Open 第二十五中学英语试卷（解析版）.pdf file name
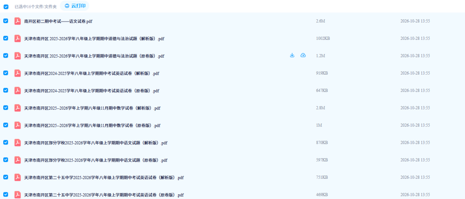Viewport: 465px width, 199px height. (104, 178)
